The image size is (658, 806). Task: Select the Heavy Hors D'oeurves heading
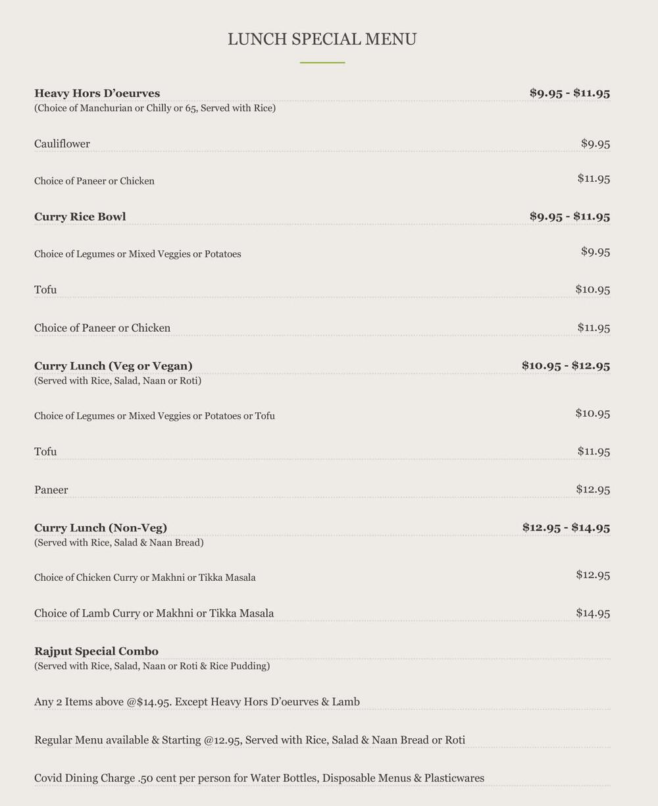click(97, 94)
